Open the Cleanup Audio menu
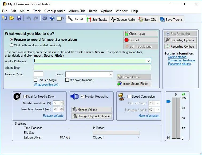202x155 pixels. coord(55,11)
